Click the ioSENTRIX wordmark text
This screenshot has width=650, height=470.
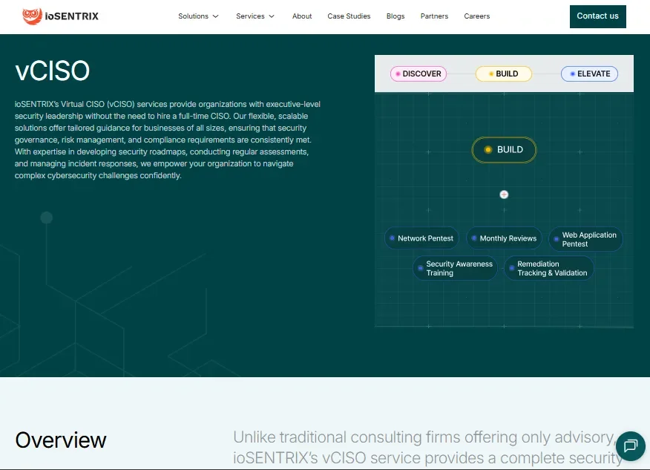point(72,16)
